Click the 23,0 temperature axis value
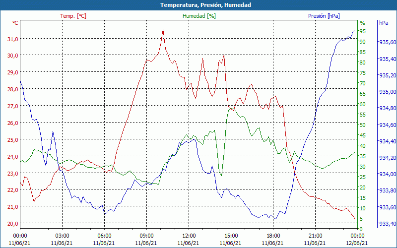397x248 pixels. [13, 173]
